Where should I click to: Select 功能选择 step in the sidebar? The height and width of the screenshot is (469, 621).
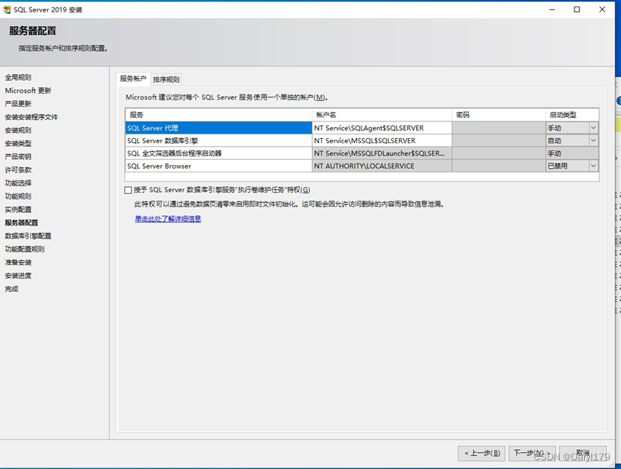pos(18,183)
